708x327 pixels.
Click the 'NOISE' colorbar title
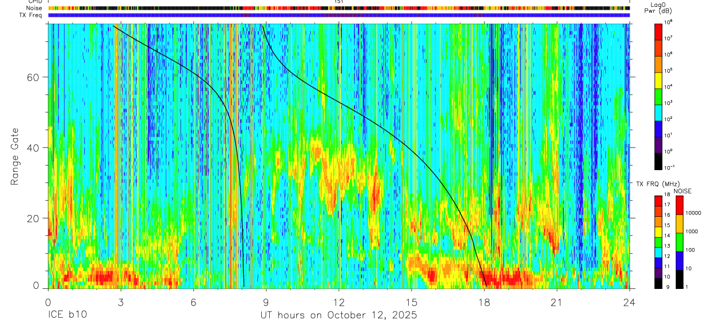click(682, 190)
